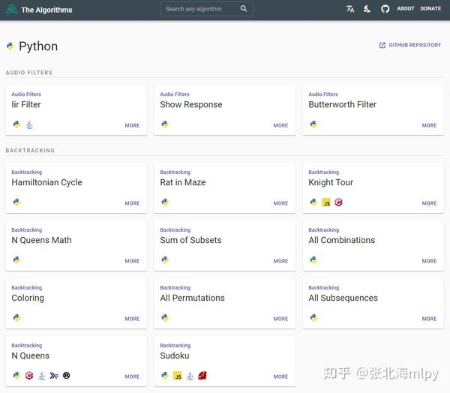Screen dimensions: 450x393
Task: Toggle dark mode with the moon icon
Action: tap(367, 9)
